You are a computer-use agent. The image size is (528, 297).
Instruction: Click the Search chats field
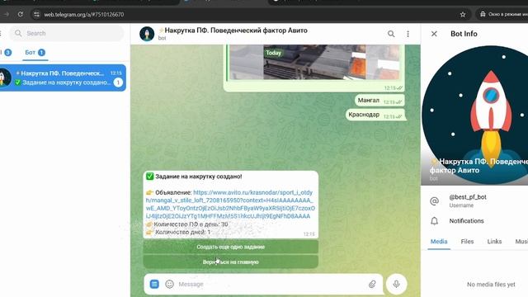pyautogui.click(x=66, y=33)
